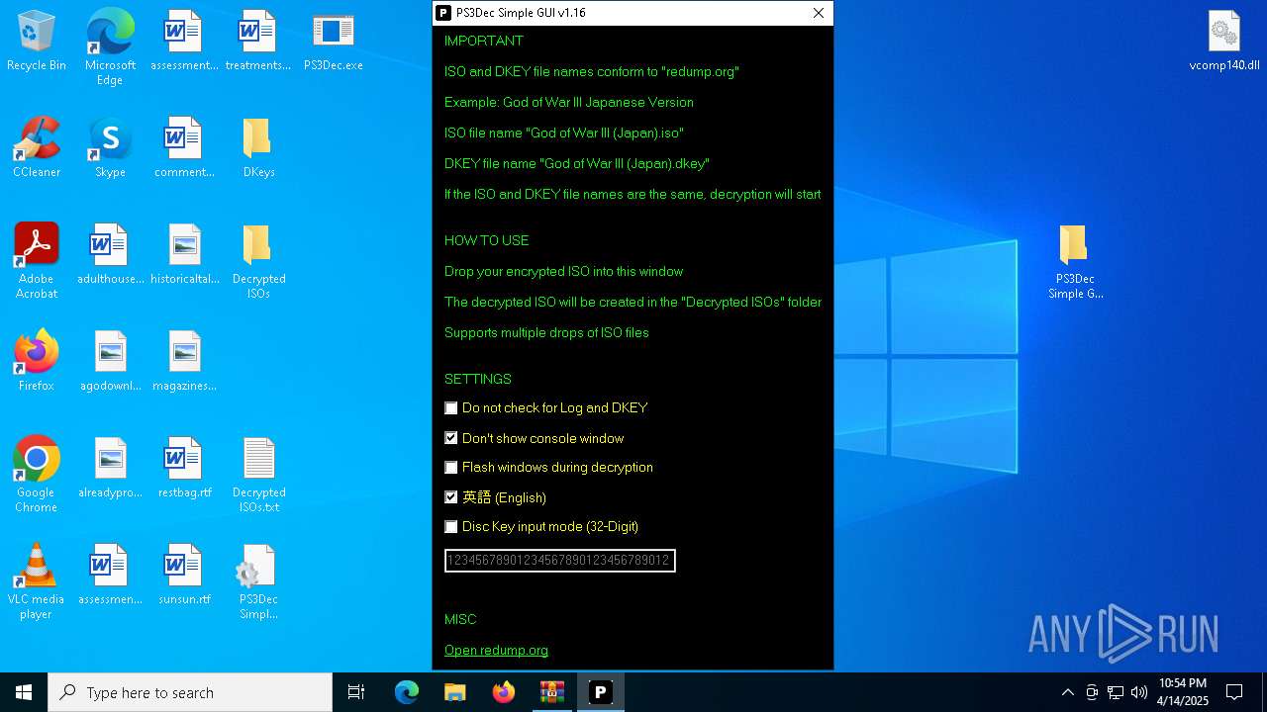The width and height of the screenshot is (1267, 712).
Task: Click the 'HOW TO USE' heading text
Action: click(x=486, y=240)
